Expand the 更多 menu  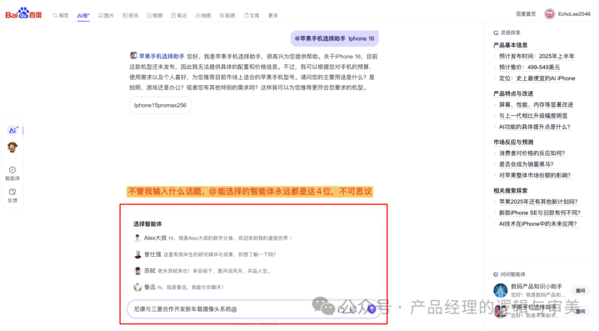click(x=273, y=16)
